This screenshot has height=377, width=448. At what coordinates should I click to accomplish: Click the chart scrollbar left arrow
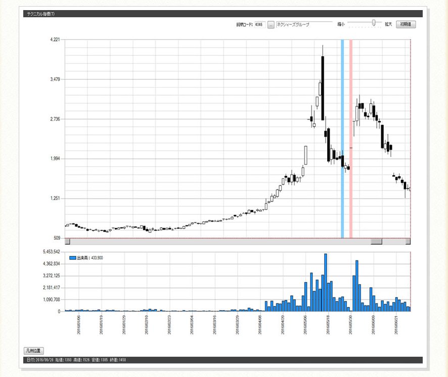coord(68,242)
